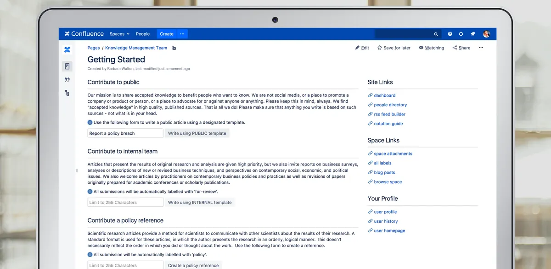
Task: Open the user profile link
Action: coord(385,212)
